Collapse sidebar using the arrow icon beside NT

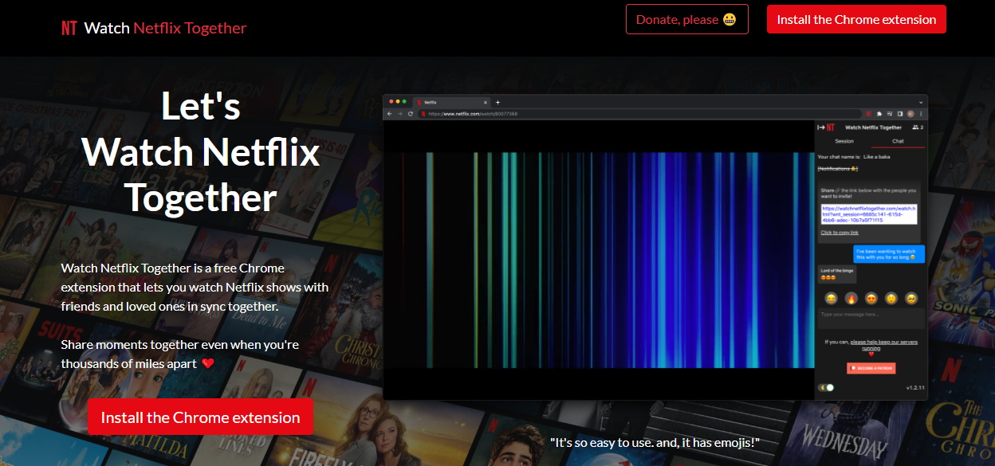click(x=820, y=127)
